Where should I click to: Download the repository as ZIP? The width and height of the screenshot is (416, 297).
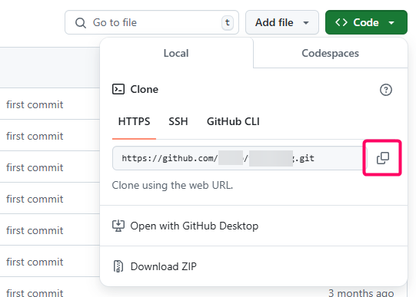coord(254,266)
